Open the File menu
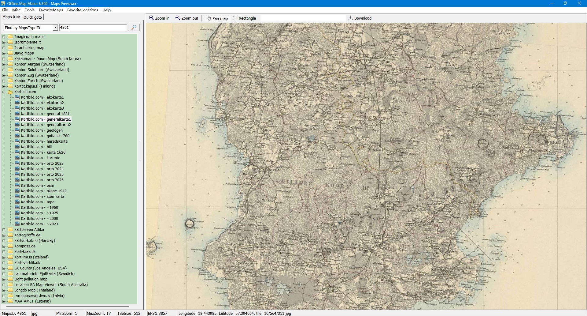 pos(5,10)
